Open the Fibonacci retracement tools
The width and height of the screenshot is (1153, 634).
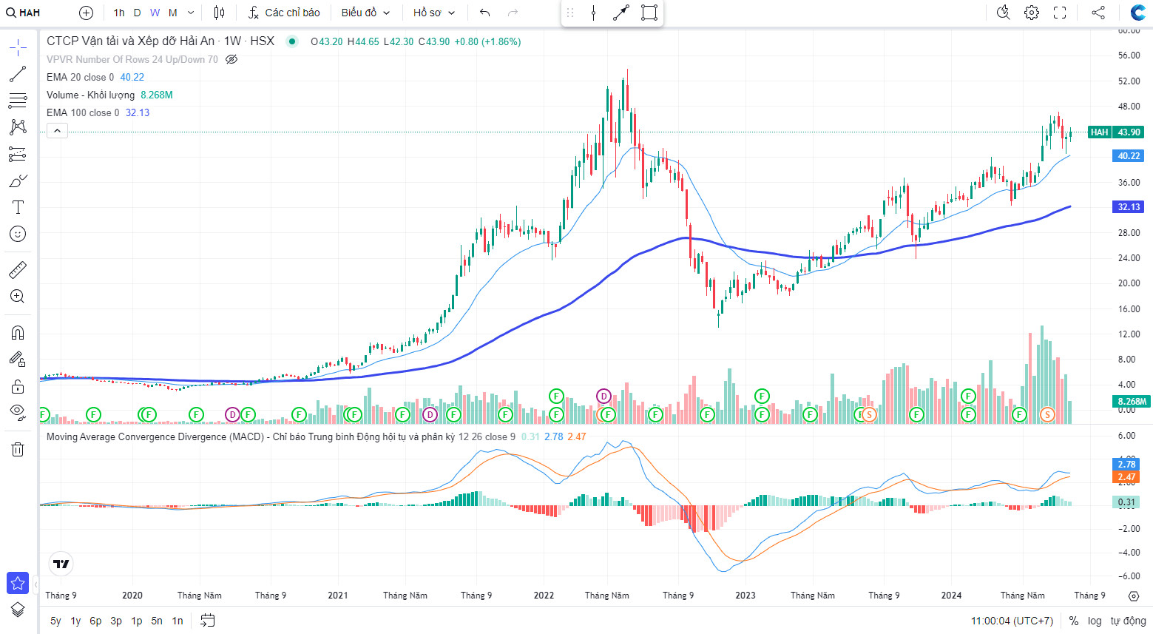coord(18,101)
